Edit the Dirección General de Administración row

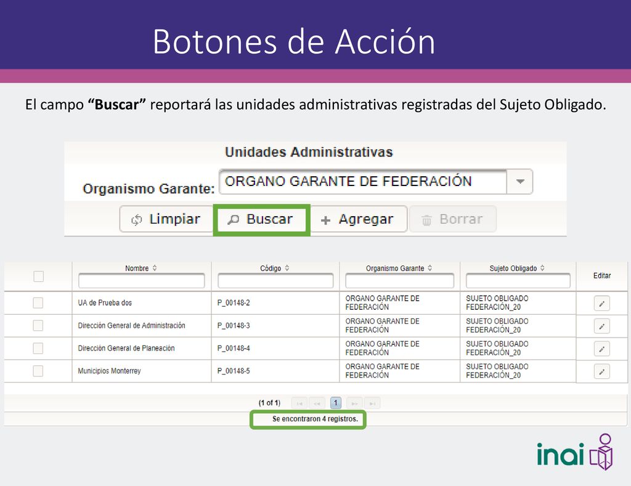(601, 326)
